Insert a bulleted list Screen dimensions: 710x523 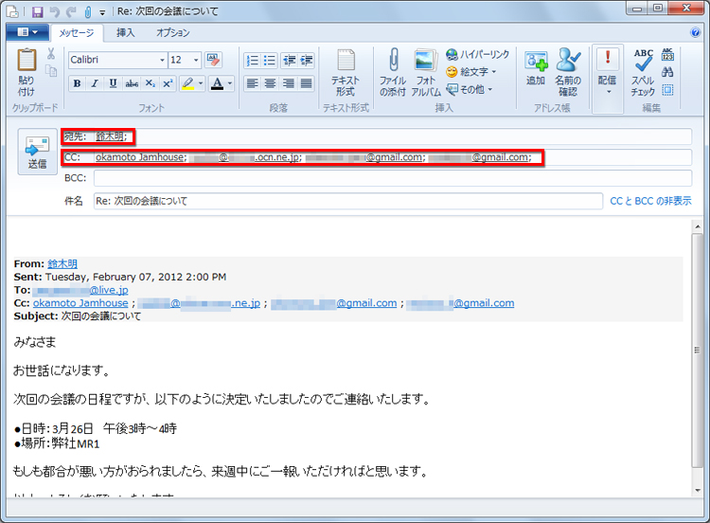tap(270, 61)
